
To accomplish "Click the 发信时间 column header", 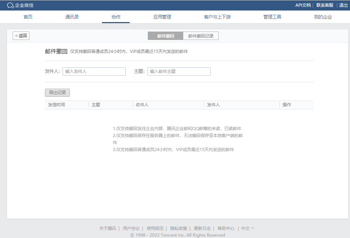I will 56,105.
